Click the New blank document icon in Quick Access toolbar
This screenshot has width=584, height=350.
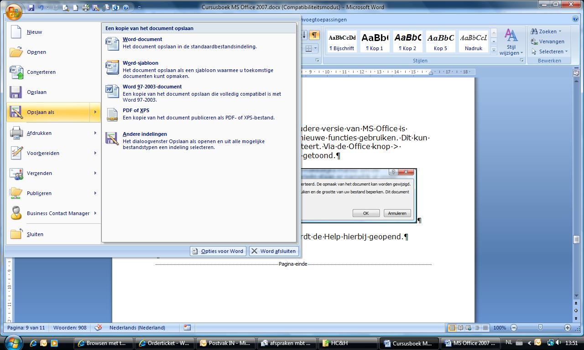[x=76, y=8]
